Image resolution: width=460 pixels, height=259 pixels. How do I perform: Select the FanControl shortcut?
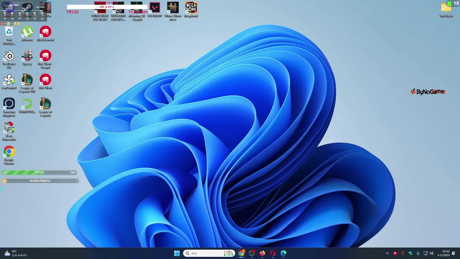pos(9,82)
